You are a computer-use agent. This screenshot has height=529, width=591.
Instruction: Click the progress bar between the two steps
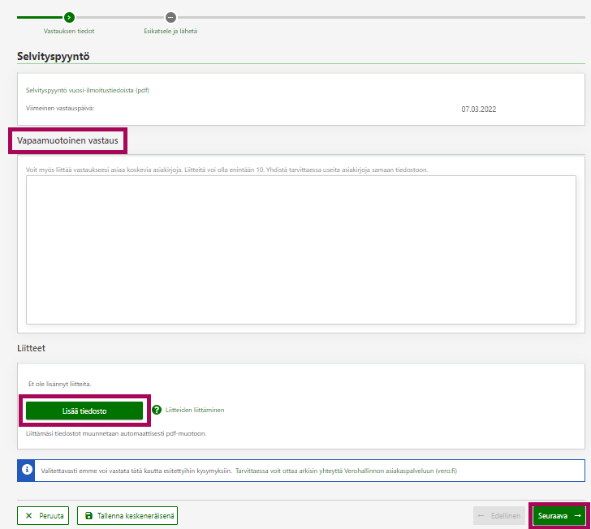119,17
